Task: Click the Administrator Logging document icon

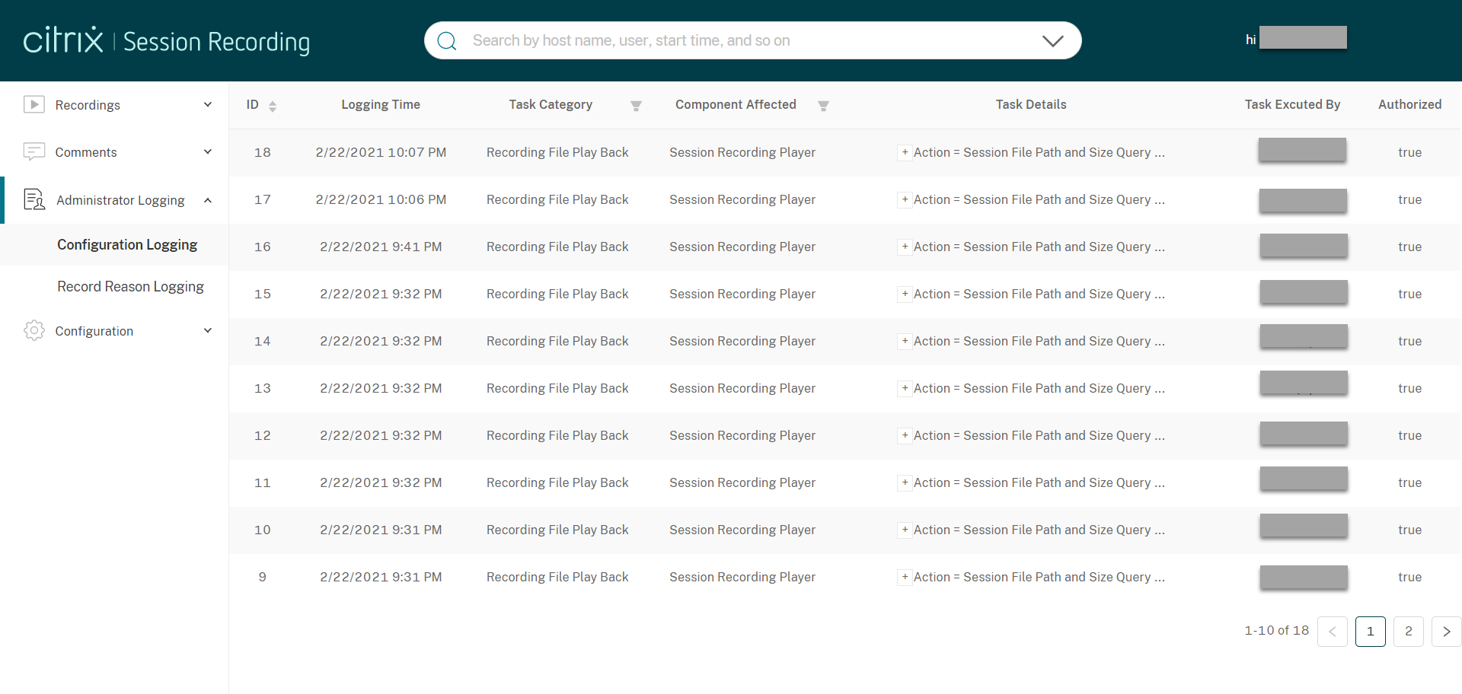Action: [x=34, y=199]
